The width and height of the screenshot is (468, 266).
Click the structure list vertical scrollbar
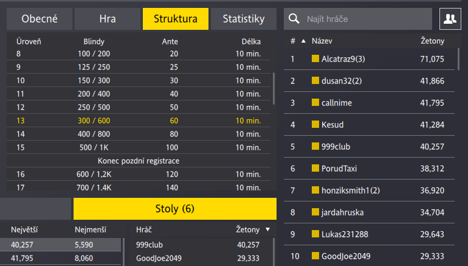pos(274,88)
